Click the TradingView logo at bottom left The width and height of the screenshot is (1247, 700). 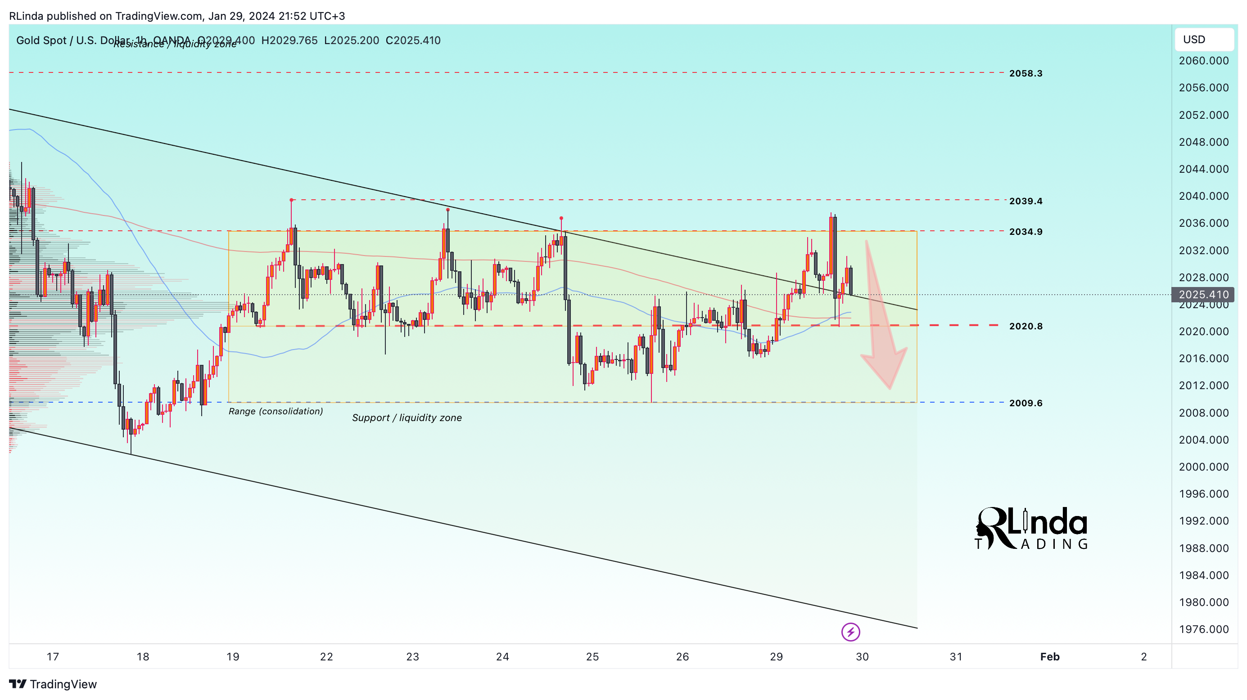tap(53, 684)
